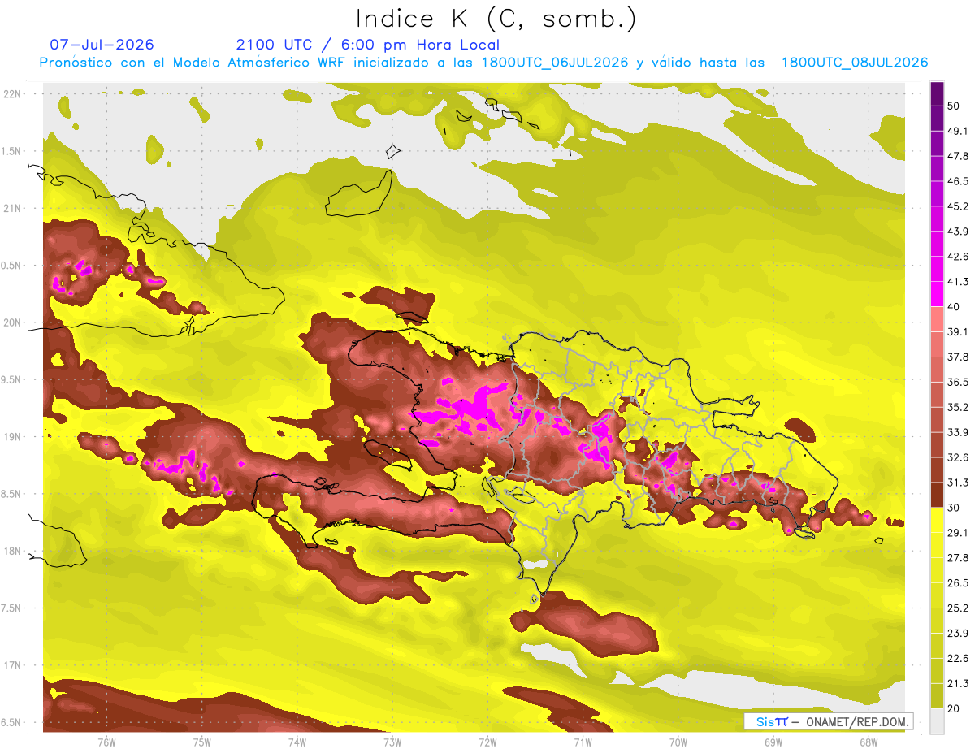This screenshot has width=975, height=753.
Task: Click colorbar value "47.8"
Action: tap(958, 156)
